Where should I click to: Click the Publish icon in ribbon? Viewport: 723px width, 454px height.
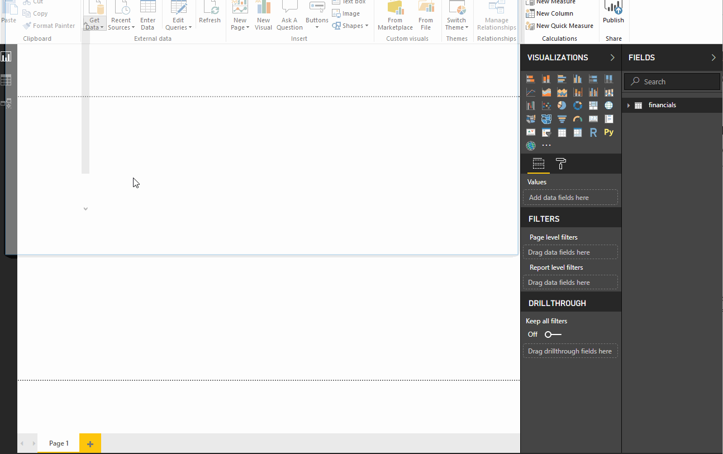613,12
